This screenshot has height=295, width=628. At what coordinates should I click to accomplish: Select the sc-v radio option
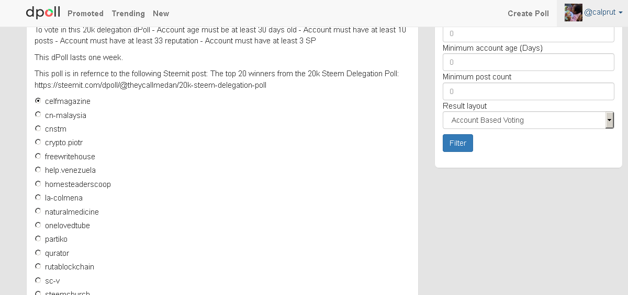point(38,280)
